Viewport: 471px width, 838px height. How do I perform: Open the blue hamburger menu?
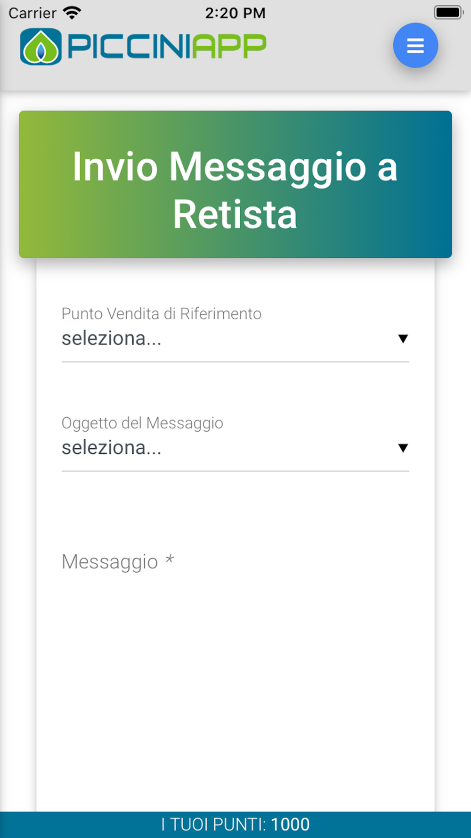(x=415, y=45)
